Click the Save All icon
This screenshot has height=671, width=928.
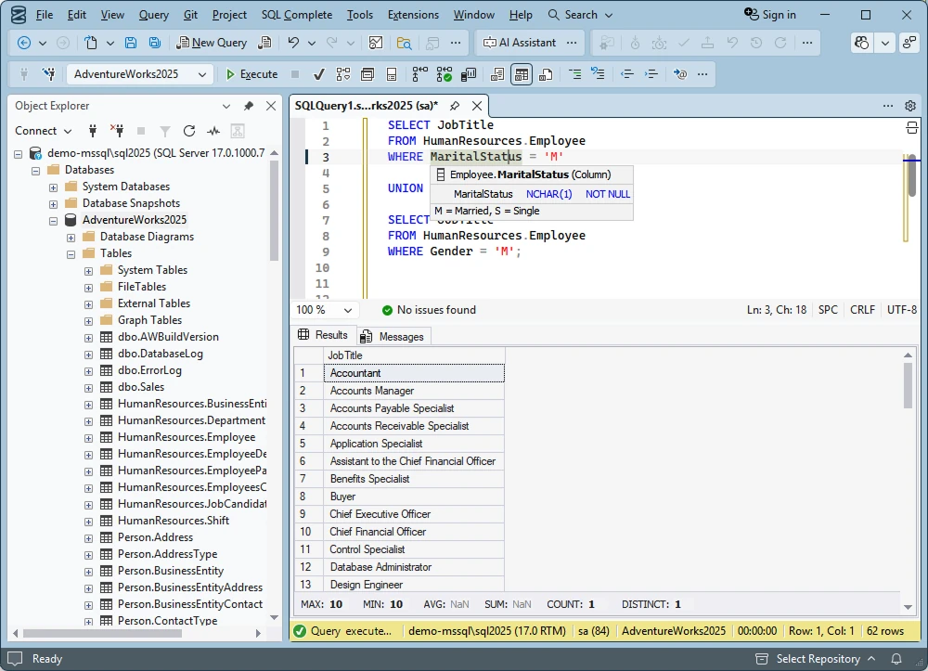(x=154, y=43)
